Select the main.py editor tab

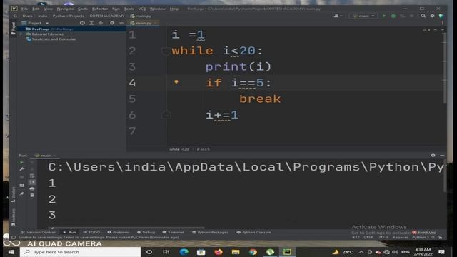click(x=144, y=23)
